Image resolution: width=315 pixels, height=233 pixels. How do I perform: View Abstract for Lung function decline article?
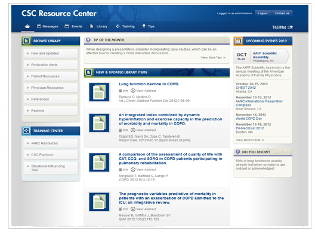point(143,91)
